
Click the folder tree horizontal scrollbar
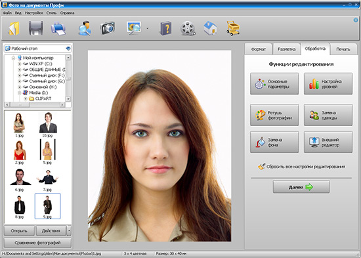tap(35, 104)
